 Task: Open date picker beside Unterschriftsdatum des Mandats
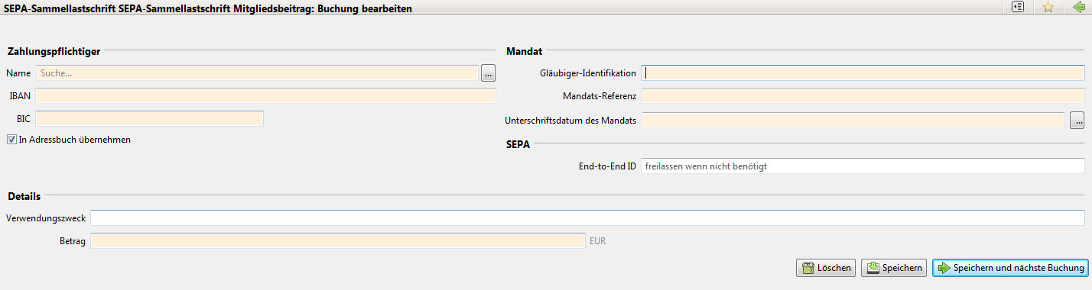[1077, 120]
